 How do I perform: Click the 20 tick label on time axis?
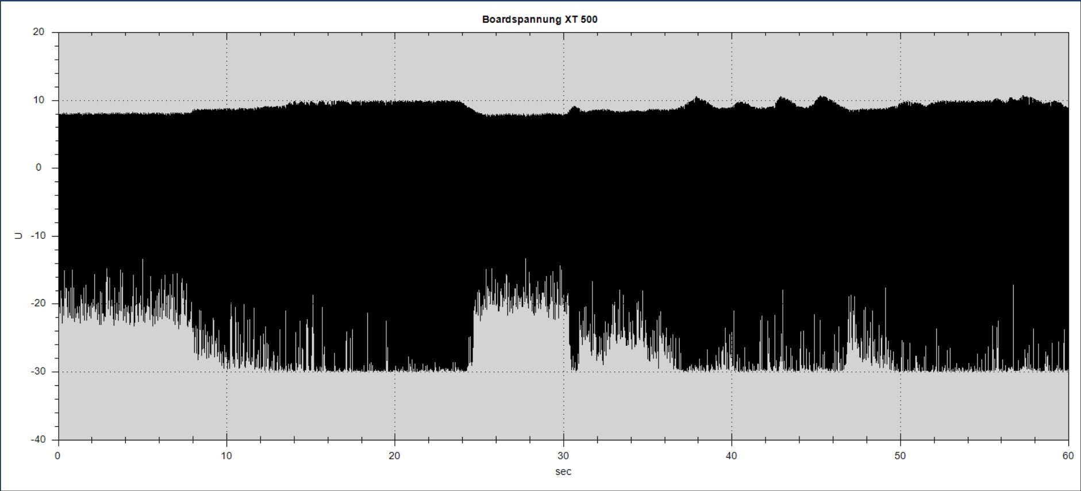(395, 456)
